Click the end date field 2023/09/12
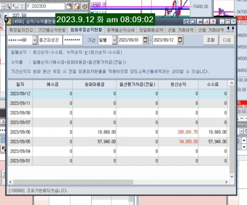 (165, 40)
